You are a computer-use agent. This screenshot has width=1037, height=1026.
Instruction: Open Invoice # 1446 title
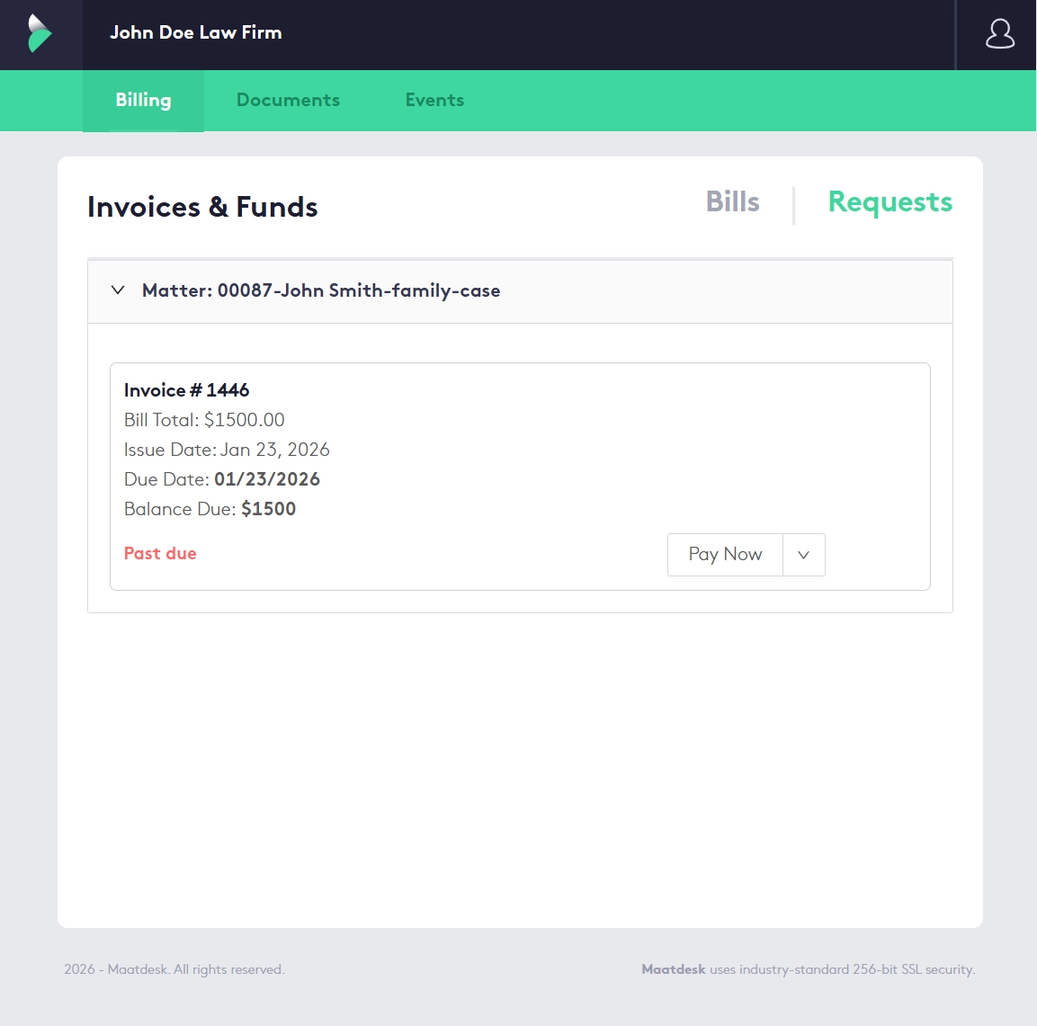point(186,390)
